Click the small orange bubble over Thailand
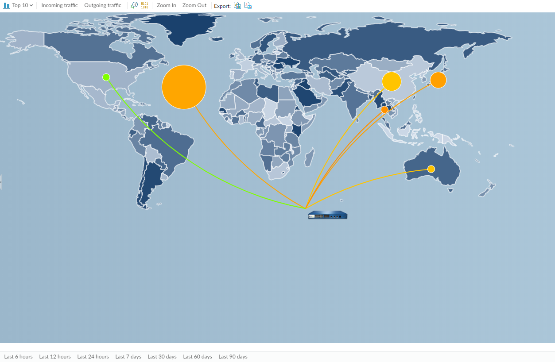555x362 pixels. pos(384,109)
